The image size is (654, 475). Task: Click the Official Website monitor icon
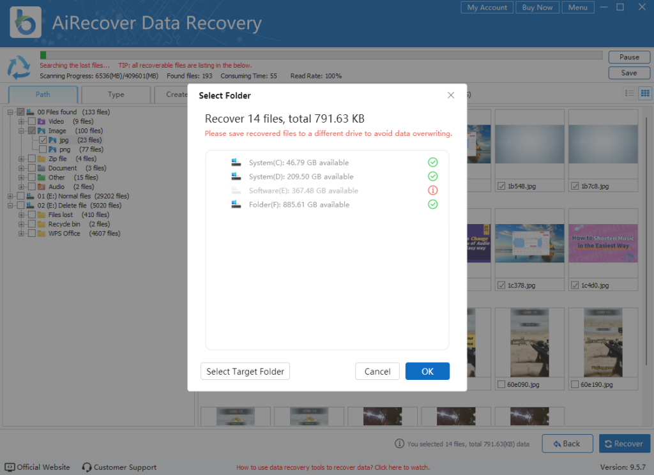click(10, 467)
